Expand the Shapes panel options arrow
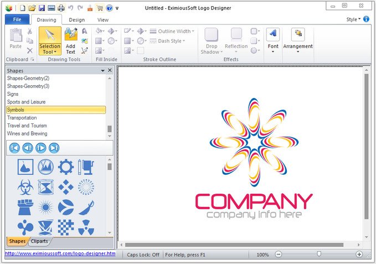The width and height of the screenshot is (376, 264). [x=102, y=70]
